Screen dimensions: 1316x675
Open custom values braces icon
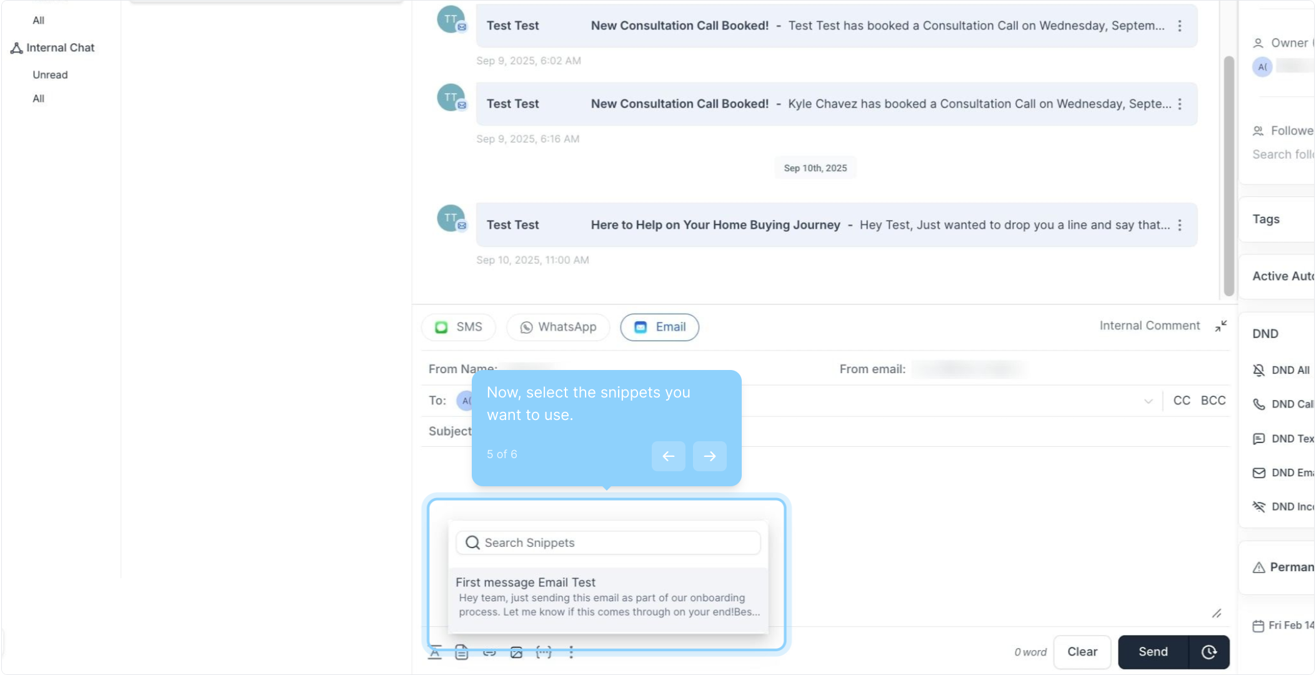click(x=544, y=652)
